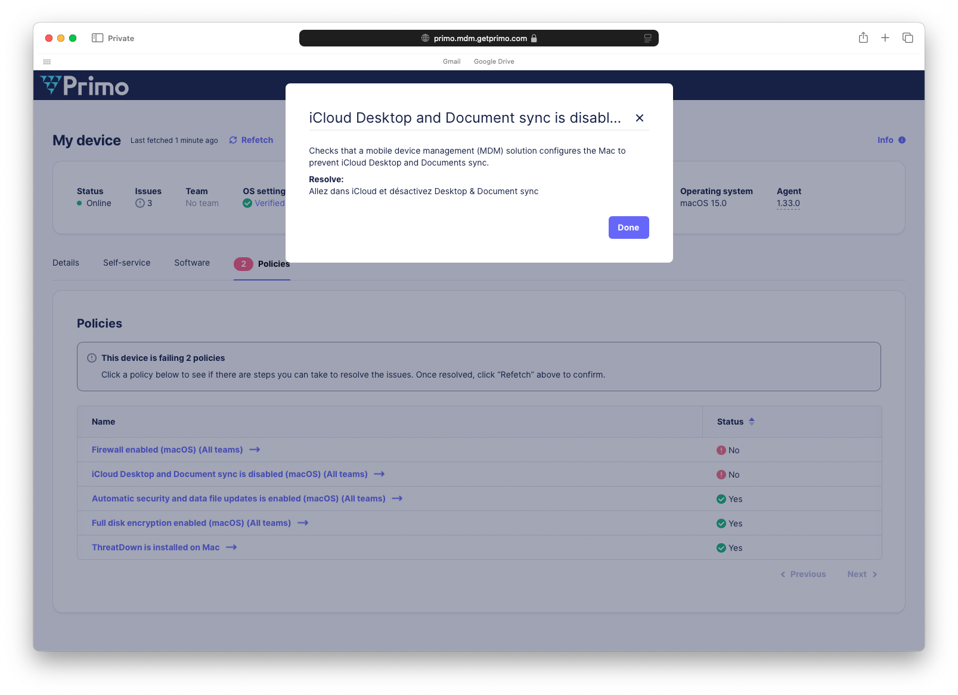Click the 'This device is failing 2 policies' heading

[x=163, y=358]
